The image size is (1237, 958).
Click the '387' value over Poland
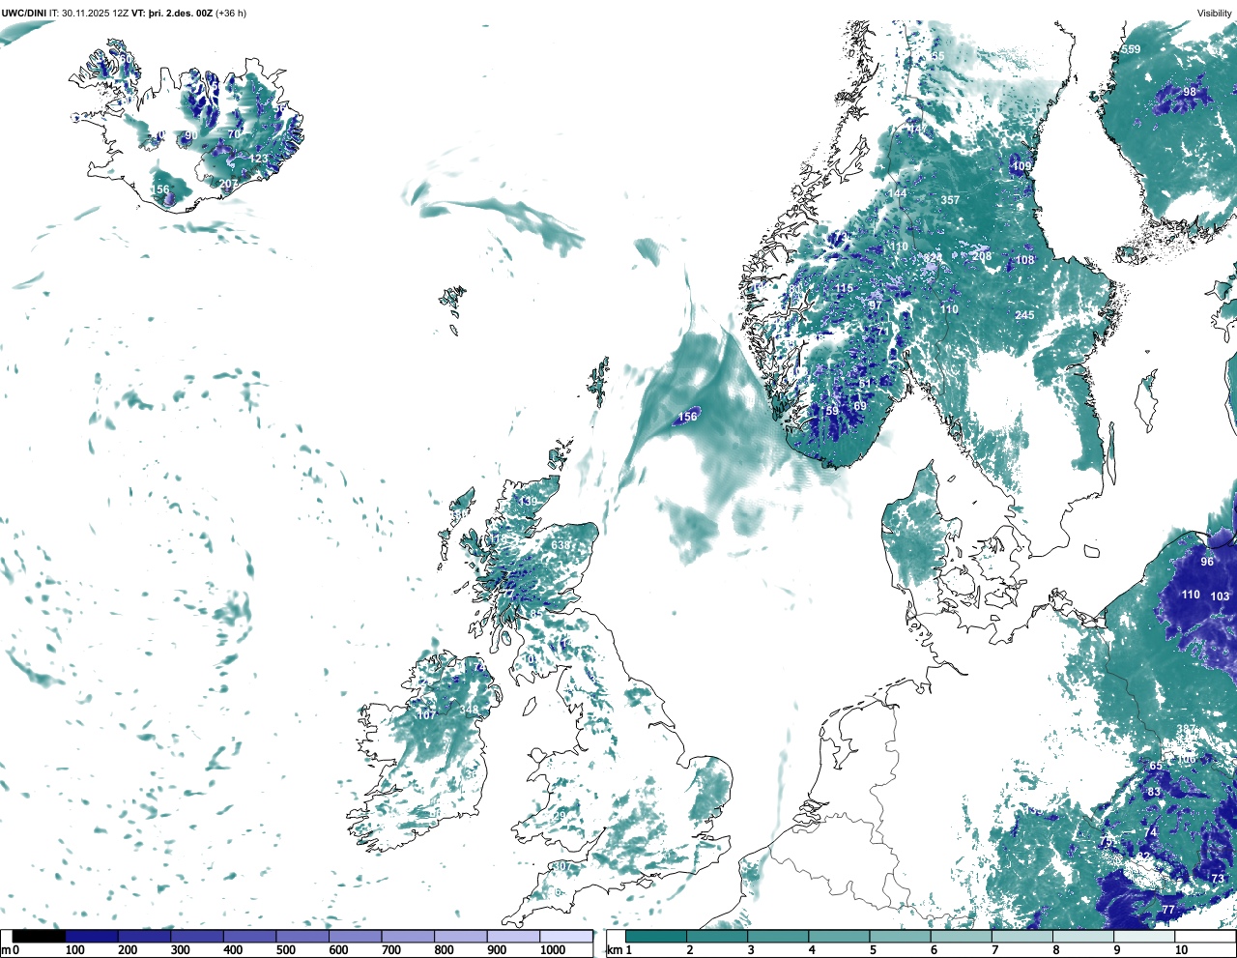1186,730
